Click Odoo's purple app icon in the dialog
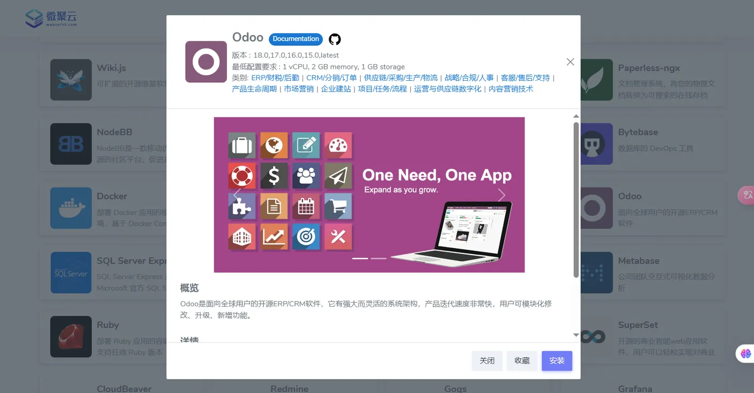This screenshot has height=393, width=754. click(206, 61)
